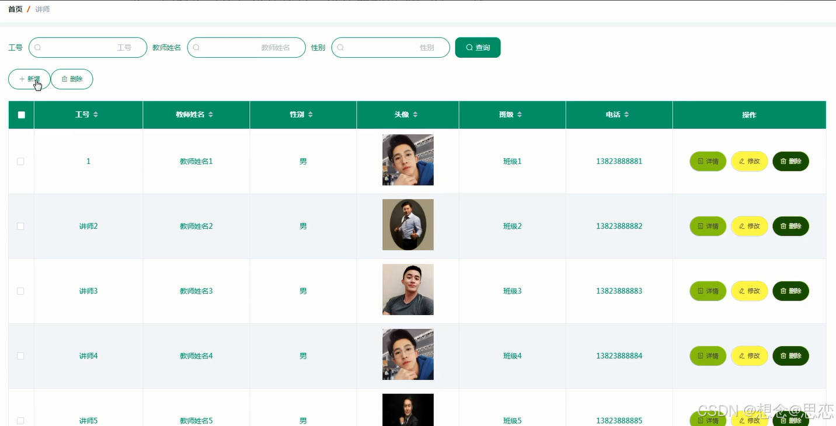Edit 讲师3 row with 修改 button

(750, 291)
